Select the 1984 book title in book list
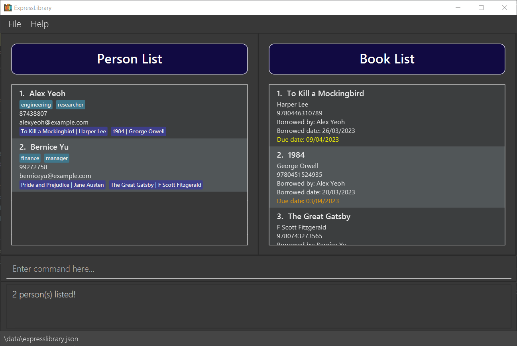This screenshot has height=346, width=517. click(296, 155)
